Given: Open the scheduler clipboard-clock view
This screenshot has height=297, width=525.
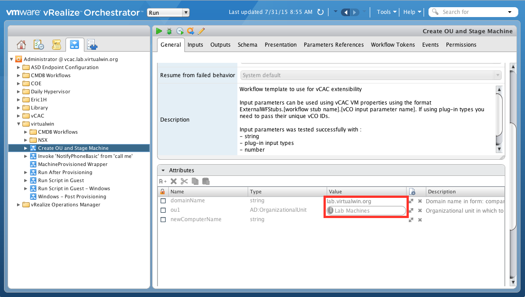Looking at the screenshot, I should pyautogui.click(x=39, y=44).
